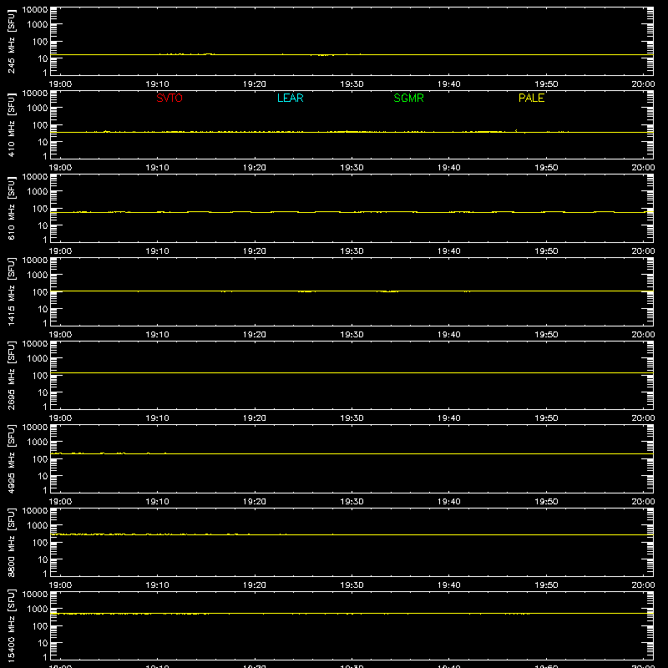
Task: Select the 15400 MHz [SFU] axis label
Action: (x=11, y=625)
